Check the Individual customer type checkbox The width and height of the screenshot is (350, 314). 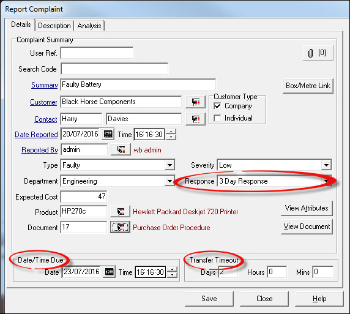click(217, 118)
